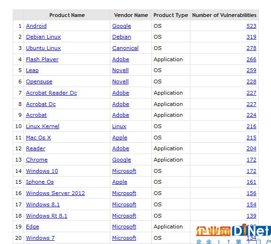This screenshot has width=271, height=244.
Task: Click the Canonical vendor link
Action: click(125, 48)
